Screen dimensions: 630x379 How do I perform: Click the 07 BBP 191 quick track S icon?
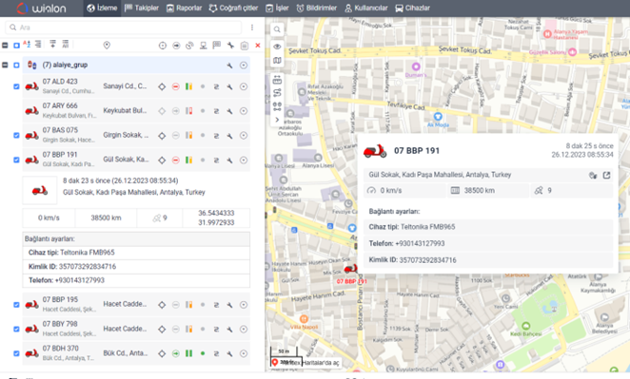pyautogui.click(x=216, y=161)
